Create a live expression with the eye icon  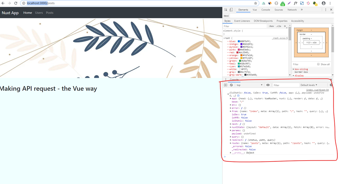click(x=268, y=85)
